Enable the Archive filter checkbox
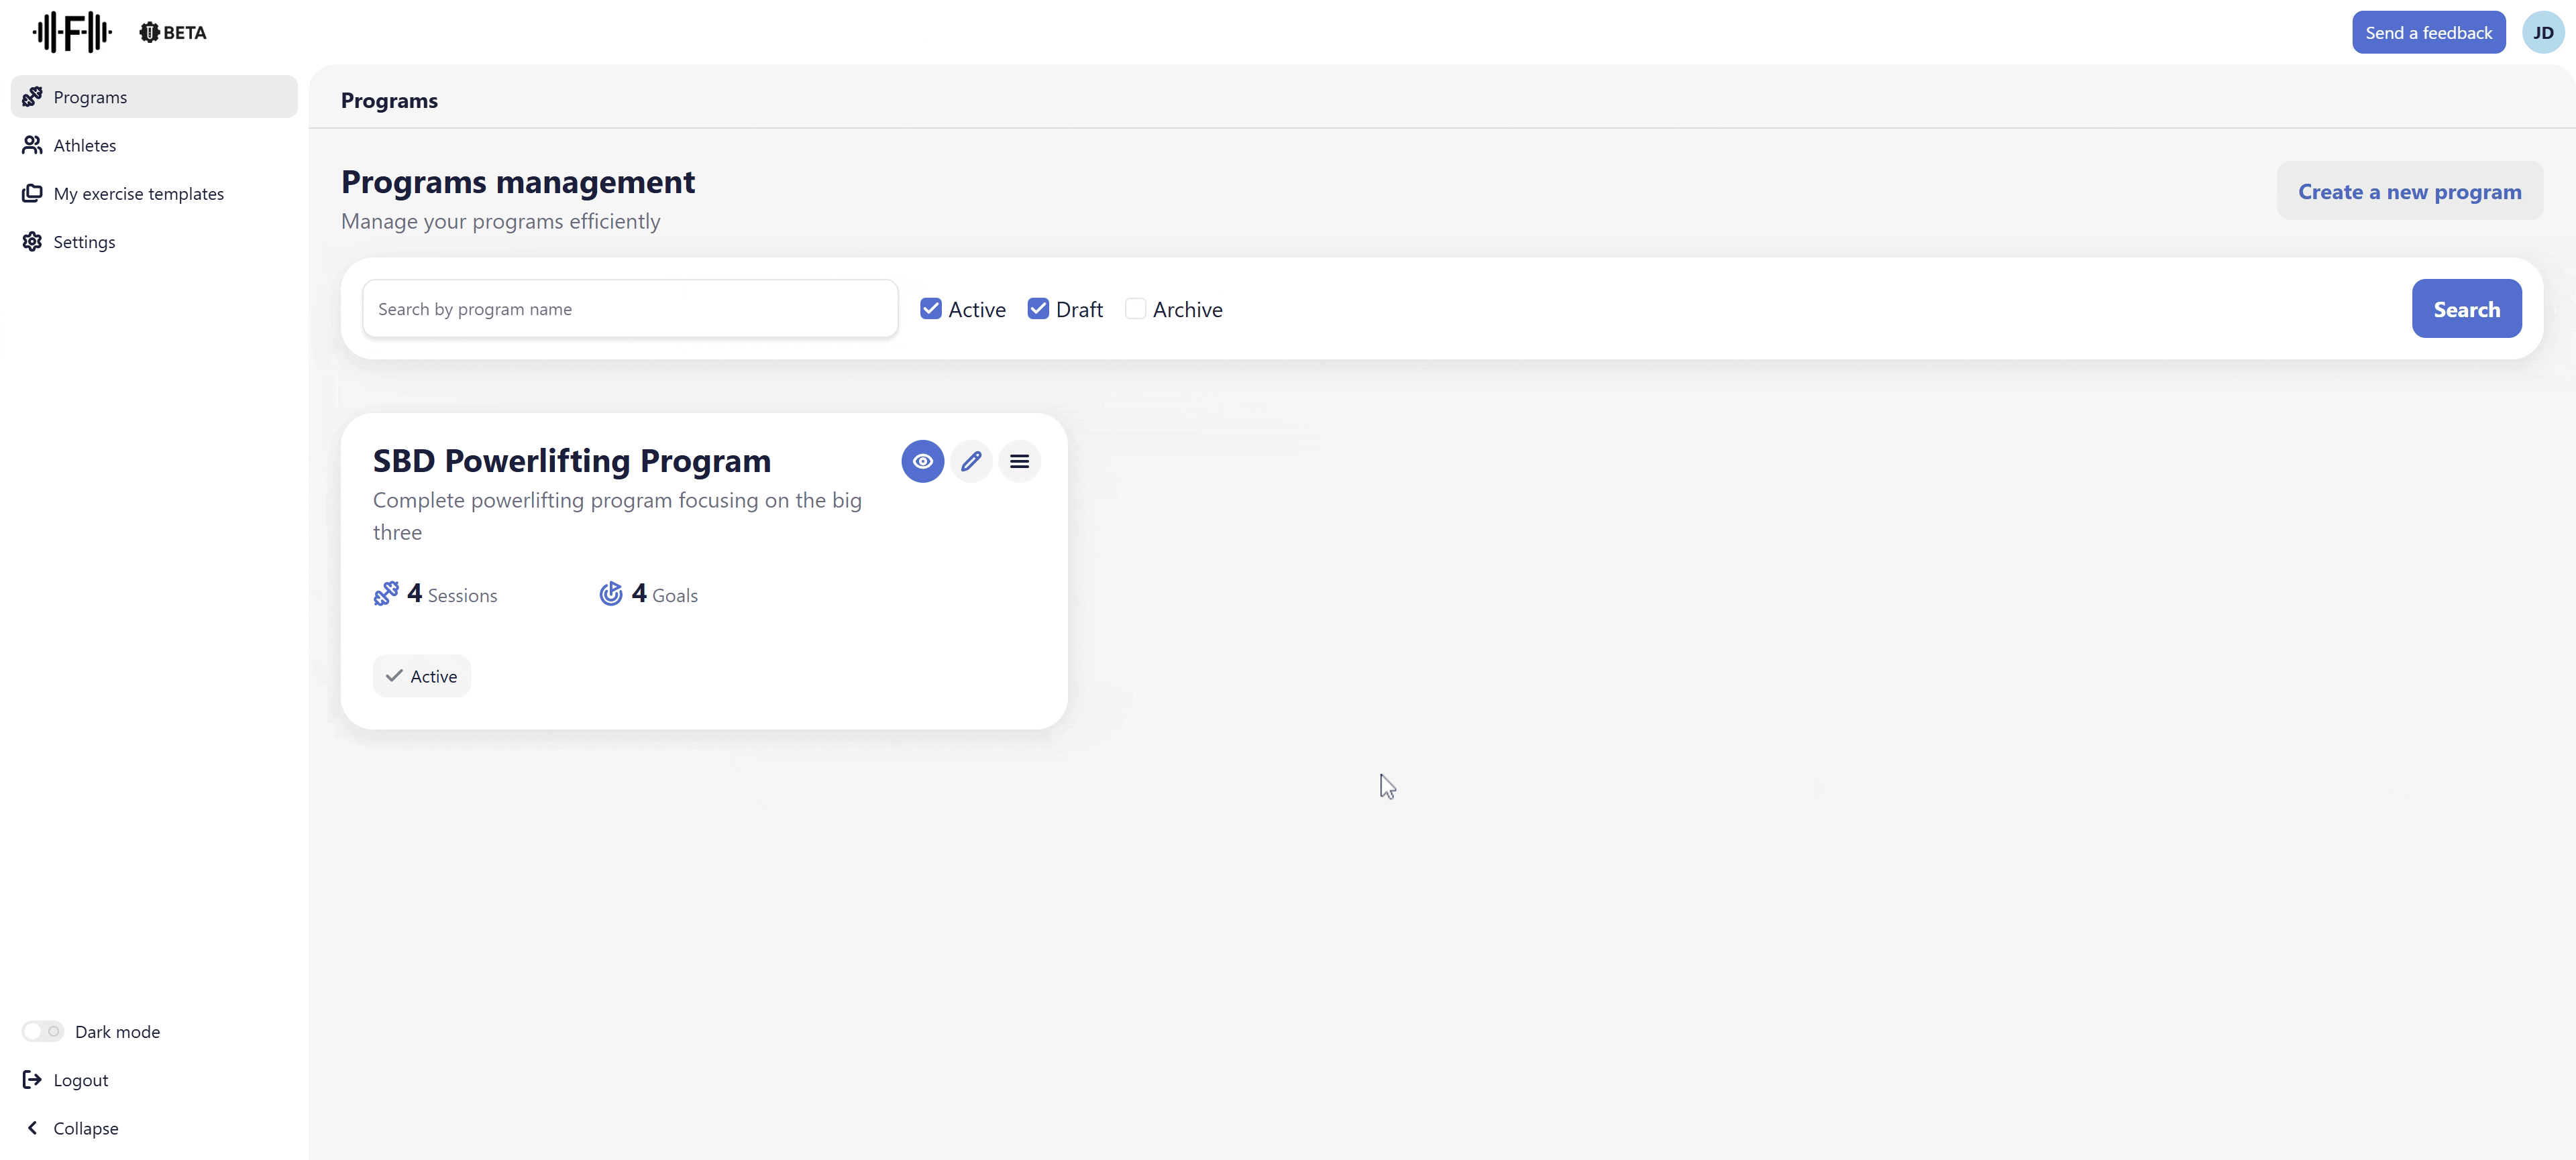Viewport: 2576px width, 1160px height. 1135,308
